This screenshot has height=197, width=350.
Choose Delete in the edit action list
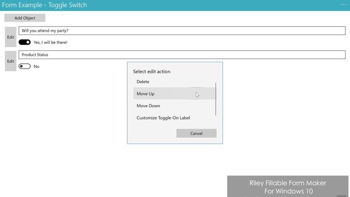[x=174, y=82]
